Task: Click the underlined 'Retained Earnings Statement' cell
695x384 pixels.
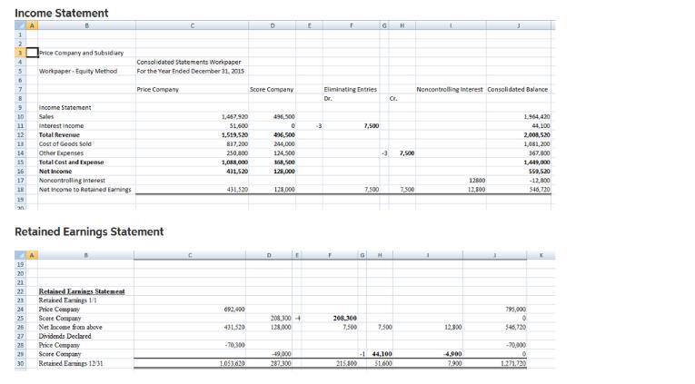Action: pyautogui.click(x=82, y=291)
